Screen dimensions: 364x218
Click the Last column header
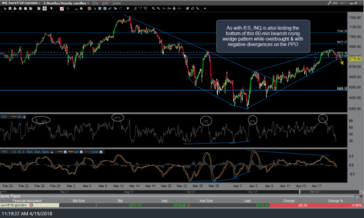click(247, 200)
